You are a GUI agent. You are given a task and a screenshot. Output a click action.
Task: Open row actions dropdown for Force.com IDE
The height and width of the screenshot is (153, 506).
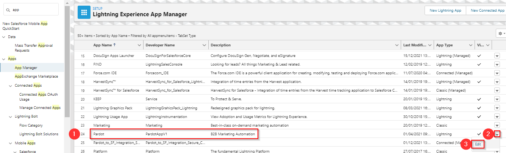pyautogui.click(x=497, y=73)
